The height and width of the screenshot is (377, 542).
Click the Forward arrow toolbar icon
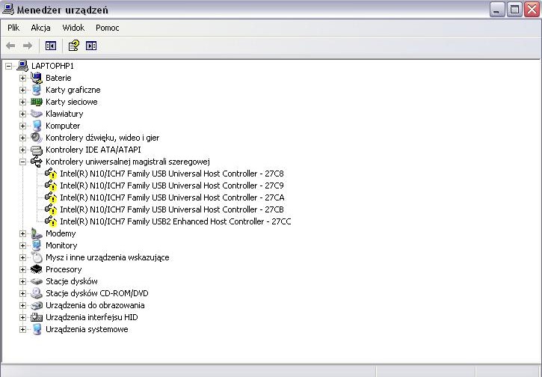coord(28,46)
